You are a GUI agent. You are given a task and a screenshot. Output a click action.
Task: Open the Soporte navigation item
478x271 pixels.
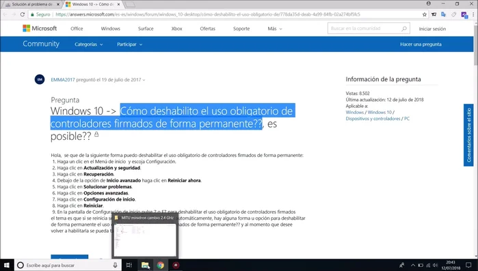tap(241, 29)
